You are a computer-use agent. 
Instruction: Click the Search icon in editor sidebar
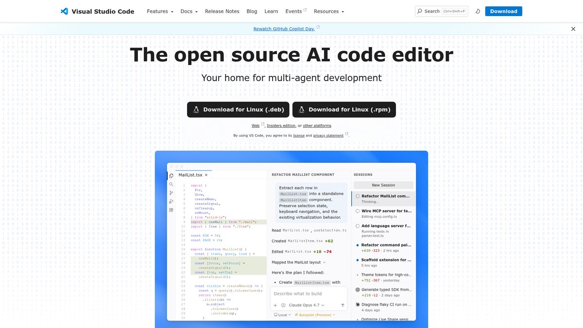[171, 184]
